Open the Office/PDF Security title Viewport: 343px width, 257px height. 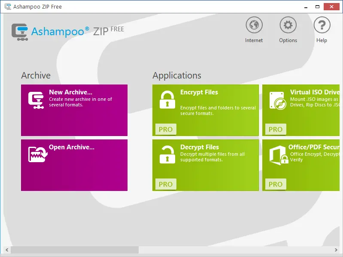click(x=314, y=147)
